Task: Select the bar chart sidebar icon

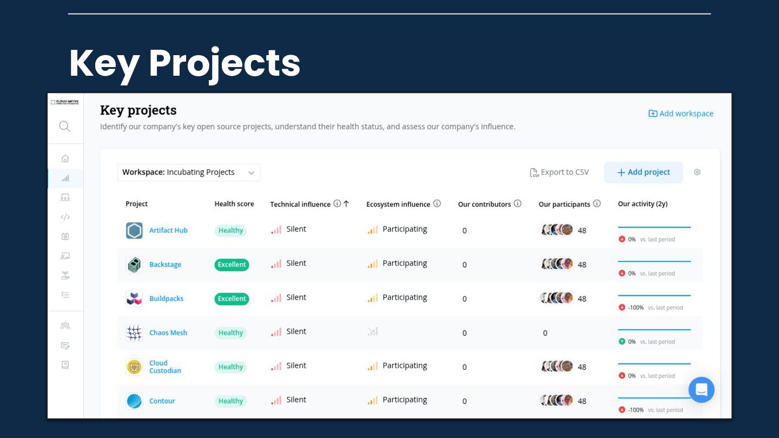Action: point(65,178)
